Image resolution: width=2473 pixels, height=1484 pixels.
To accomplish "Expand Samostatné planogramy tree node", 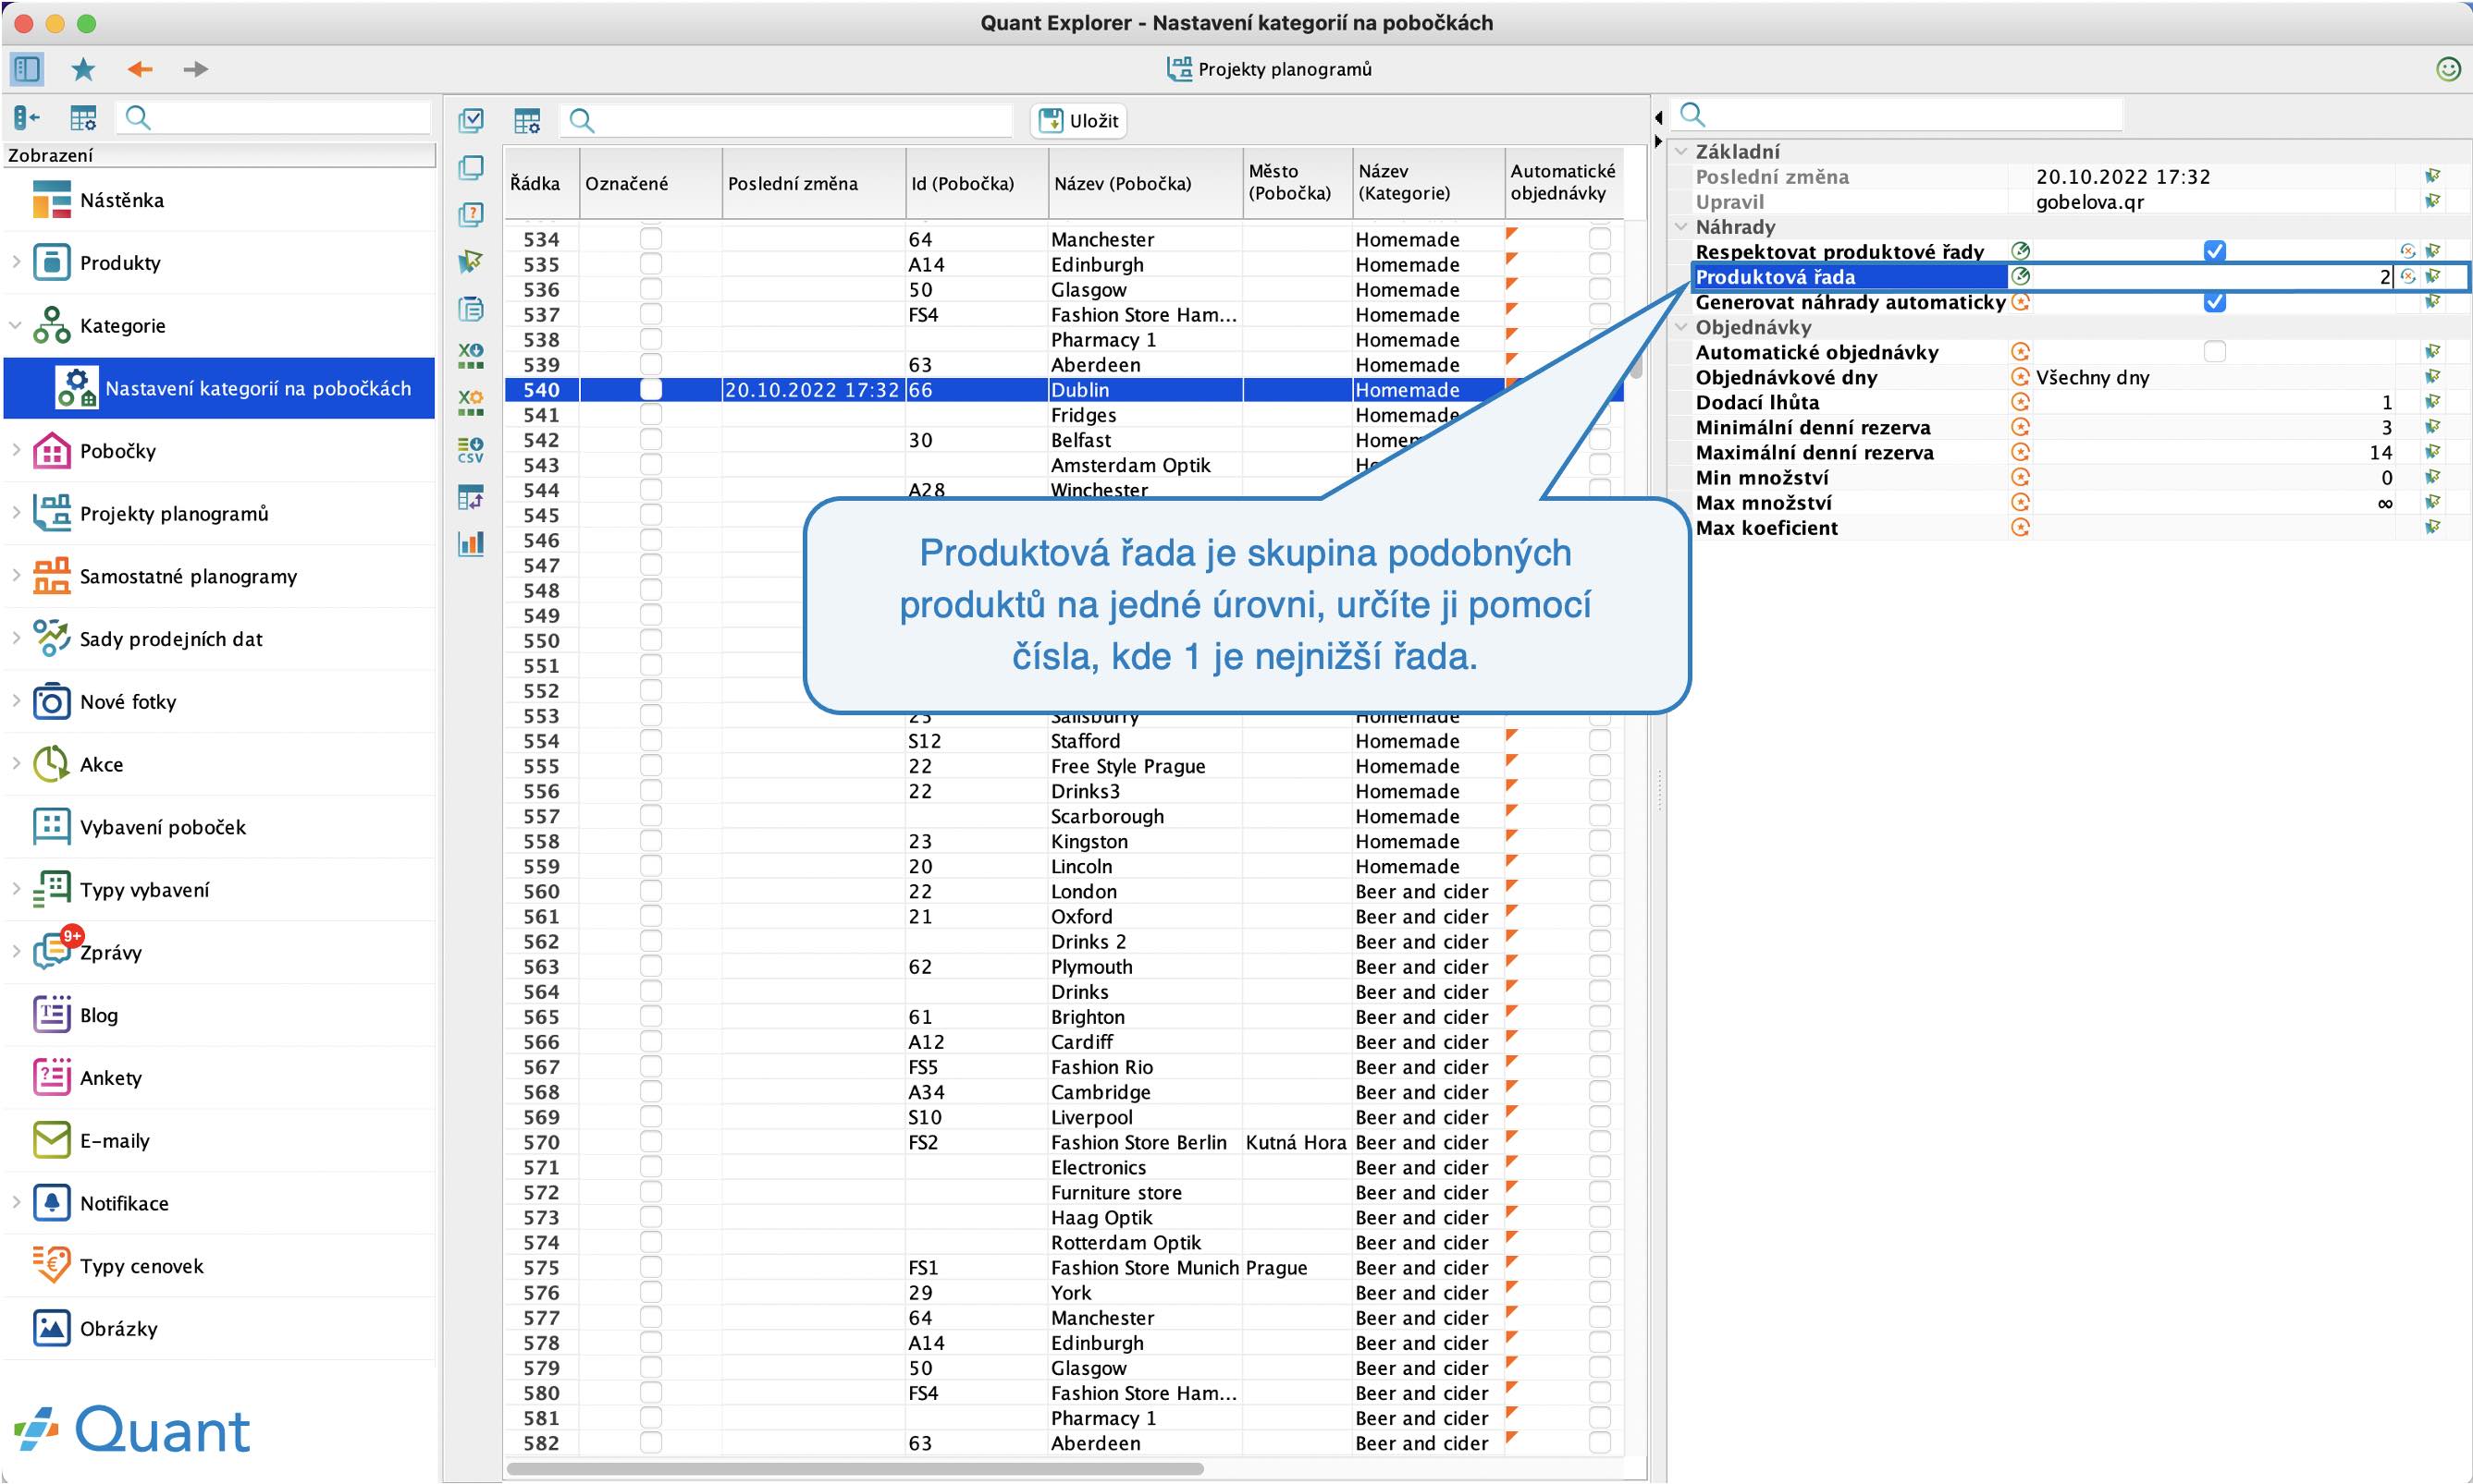I will click(x=16, y=576).
